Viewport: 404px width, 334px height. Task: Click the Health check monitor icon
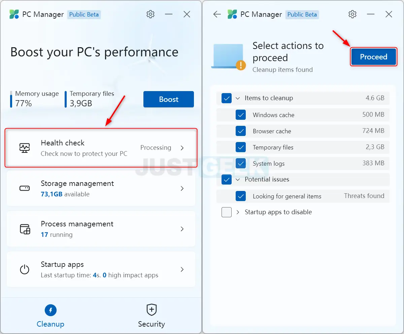(25, 148)
